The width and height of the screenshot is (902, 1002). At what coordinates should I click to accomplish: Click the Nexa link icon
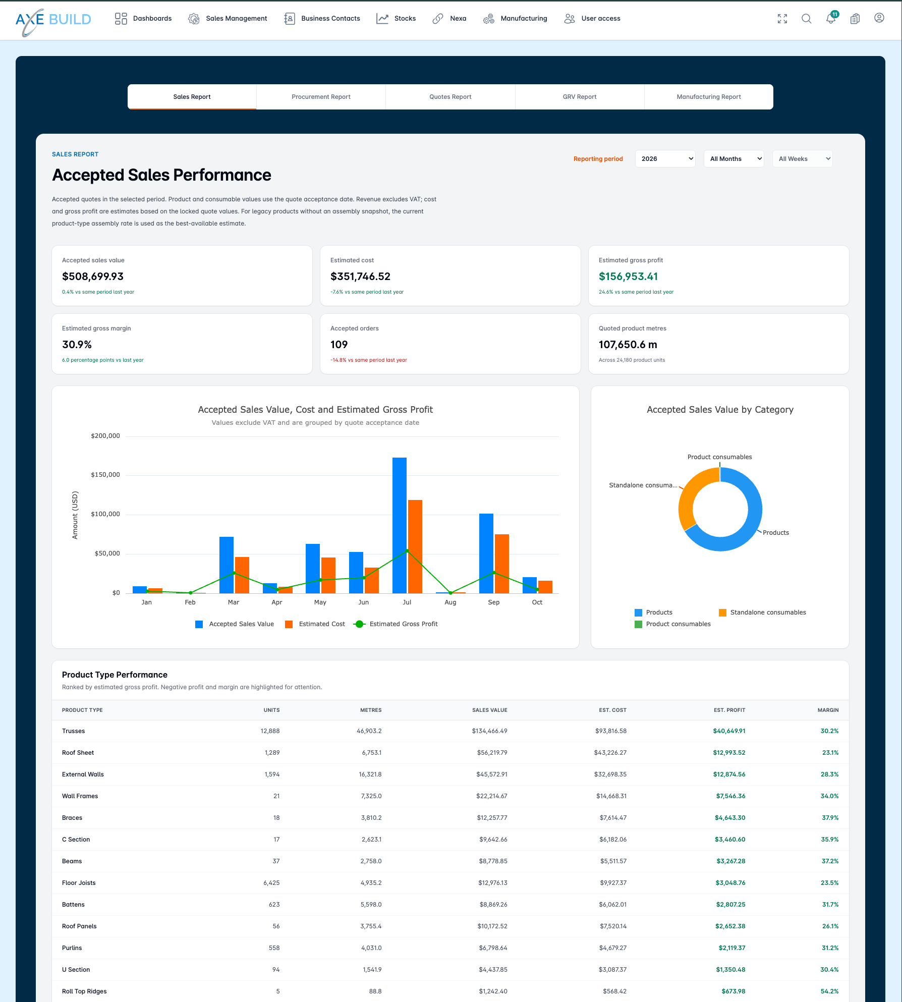point(438,19)
